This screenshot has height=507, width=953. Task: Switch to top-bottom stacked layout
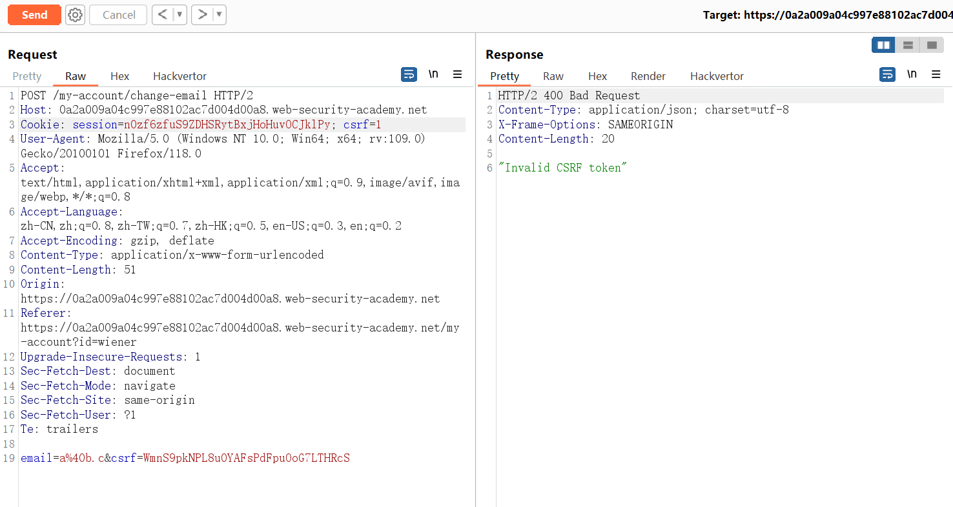coord(908,45)
